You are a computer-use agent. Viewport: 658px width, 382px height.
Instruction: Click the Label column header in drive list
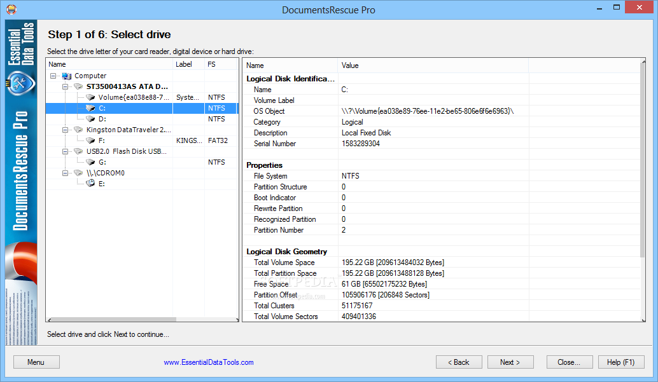tap(188, 64)
